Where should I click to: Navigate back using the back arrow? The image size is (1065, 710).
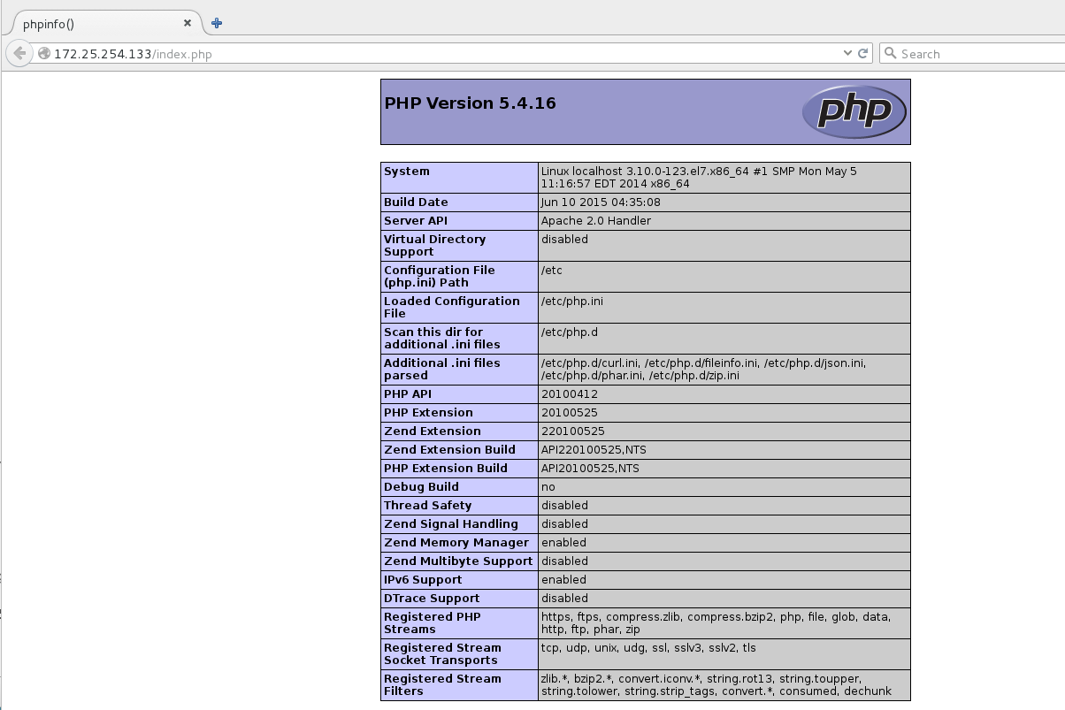[x=19, y=53]
